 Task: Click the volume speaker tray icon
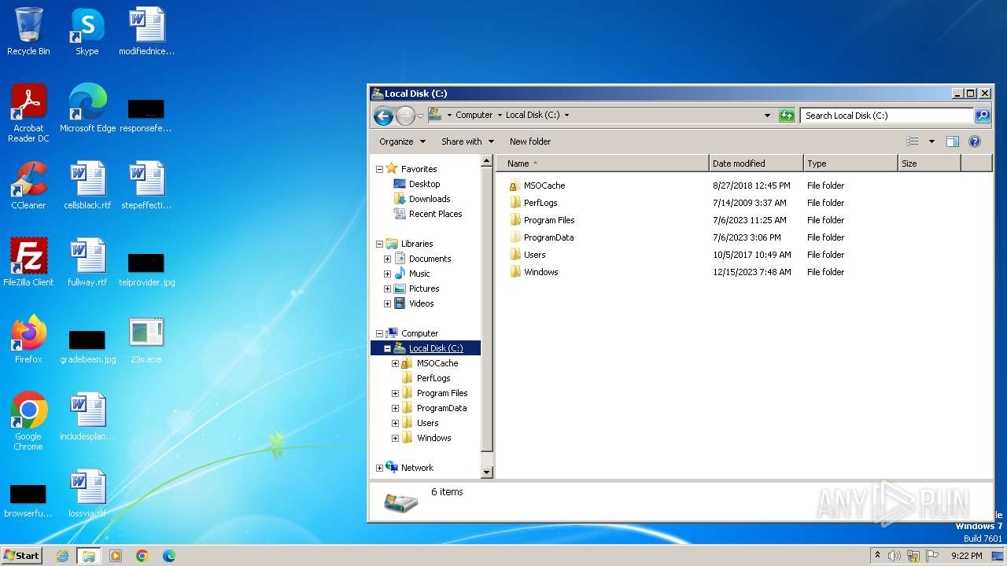click(x=894, y=556)
